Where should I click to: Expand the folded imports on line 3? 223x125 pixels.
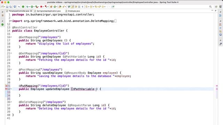[x=11, y=21]
